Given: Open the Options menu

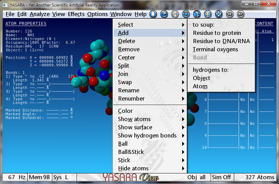Looking at the screenshot, I should pyautogui.click(x=97, y=14).
